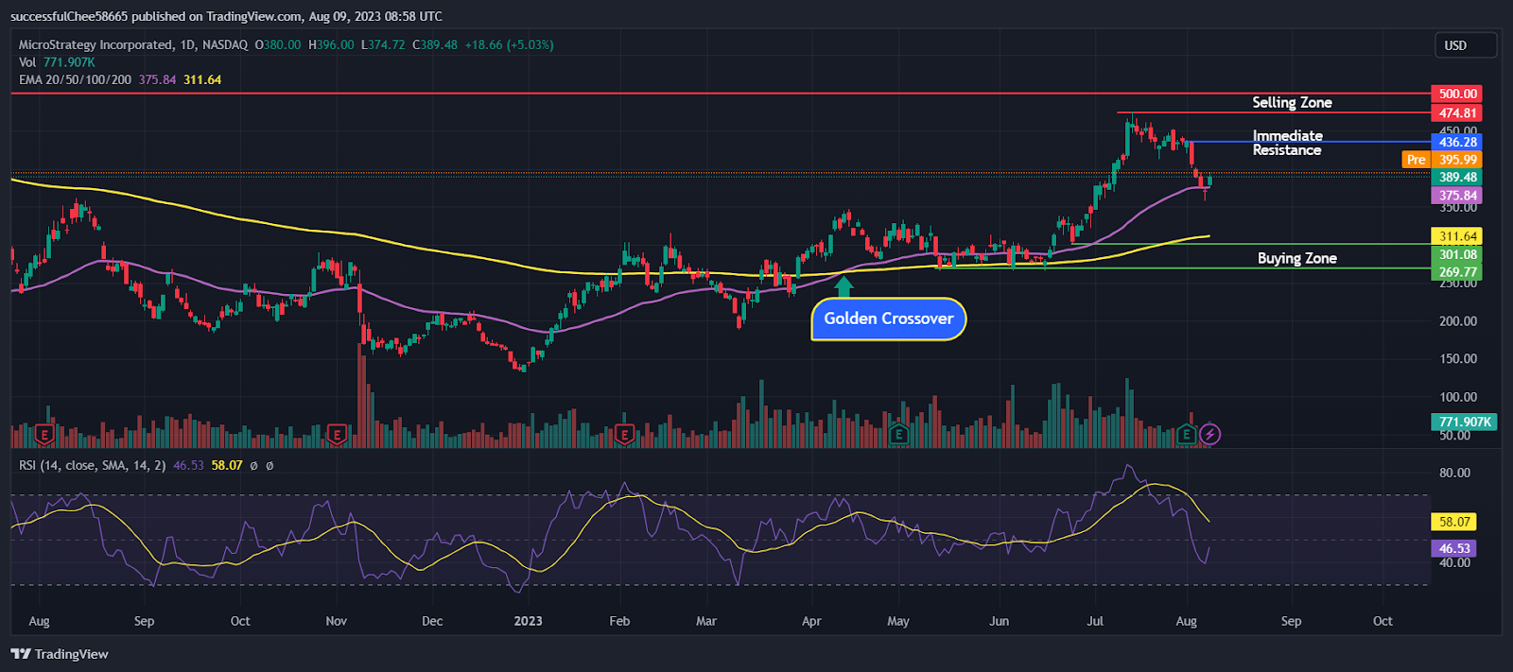Click the Golden Crossover callout
Screen dimensions: 1513x672
(889, 319)
